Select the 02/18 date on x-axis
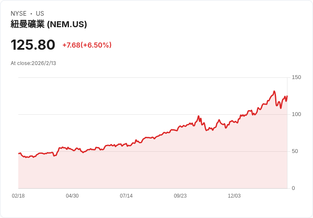 (18, 196)
